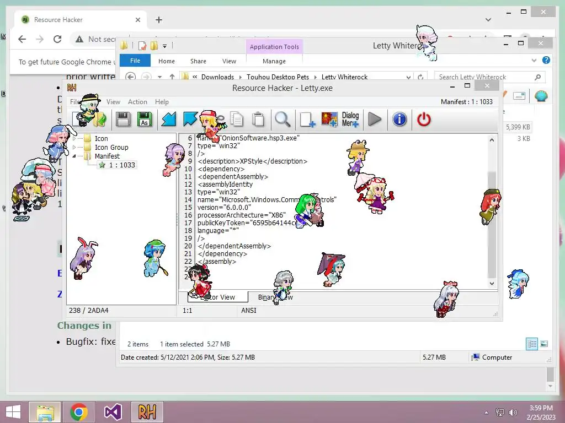Viewport: 565px width, 423px height.
Task: Open Google Chrome from the taskbar
Action: pyautogui.click(x=79, y=412)
